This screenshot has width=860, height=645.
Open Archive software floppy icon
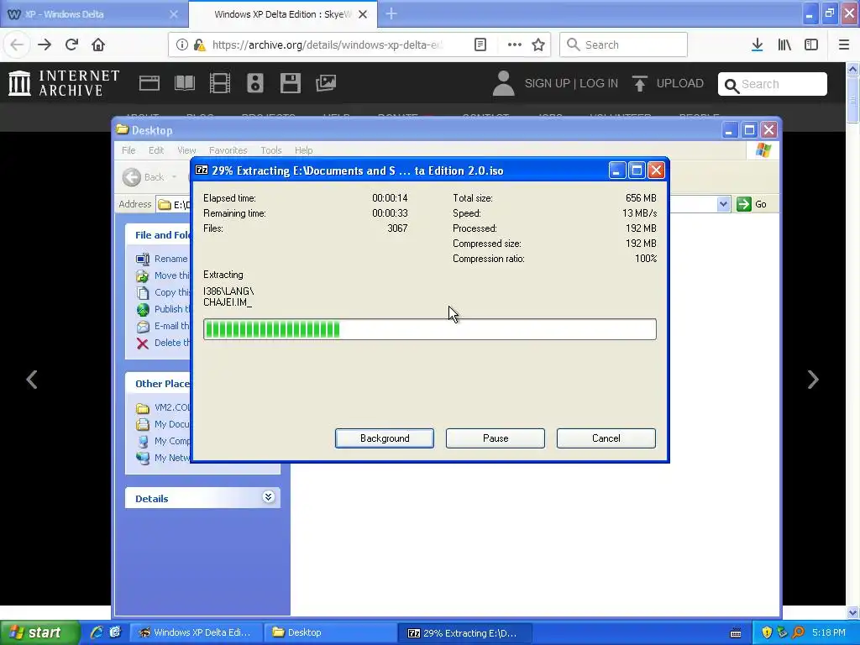point(290,83)
